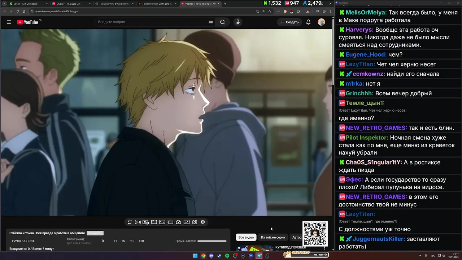Click the browser home button
This screenshot has width=462, height=260.
point(24,11)
